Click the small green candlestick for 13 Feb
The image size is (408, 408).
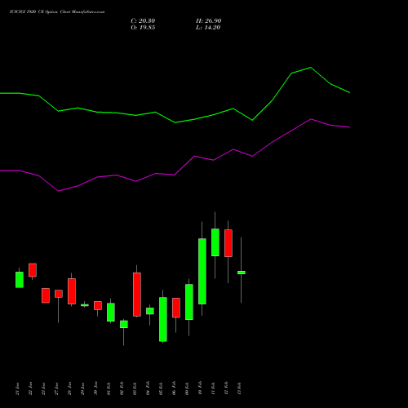click(x=242, y=273)
